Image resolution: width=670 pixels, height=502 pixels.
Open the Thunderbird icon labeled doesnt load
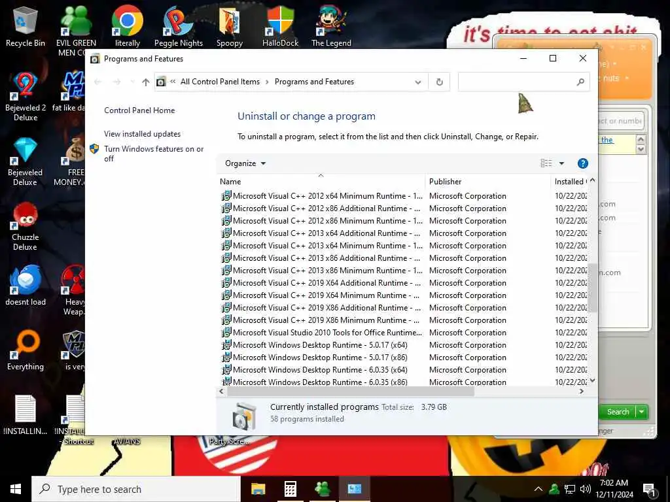point(26,285)
